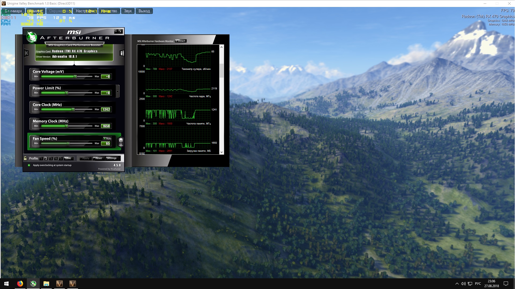
Task: Open the taskbar clock showing 23:06
Action: [491, 284]
